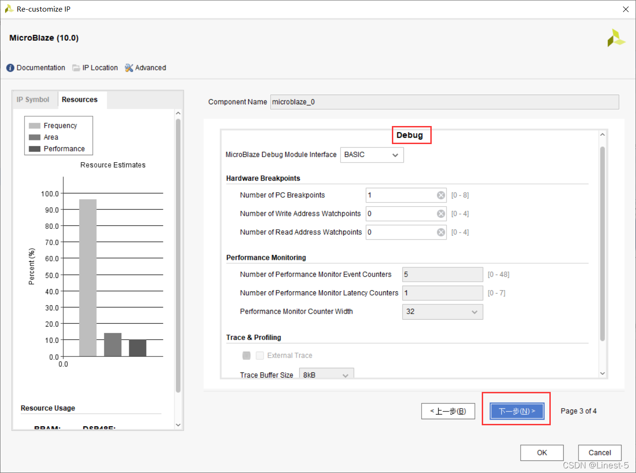636x473 pixels.
Task: Open the IP Location option
Action: tap(100, 68)
